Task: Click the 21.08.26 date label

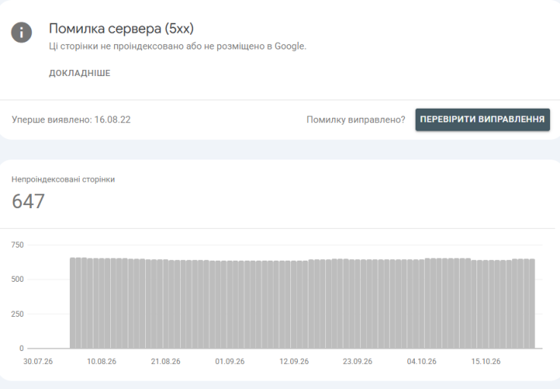Action: coord(166,362)
